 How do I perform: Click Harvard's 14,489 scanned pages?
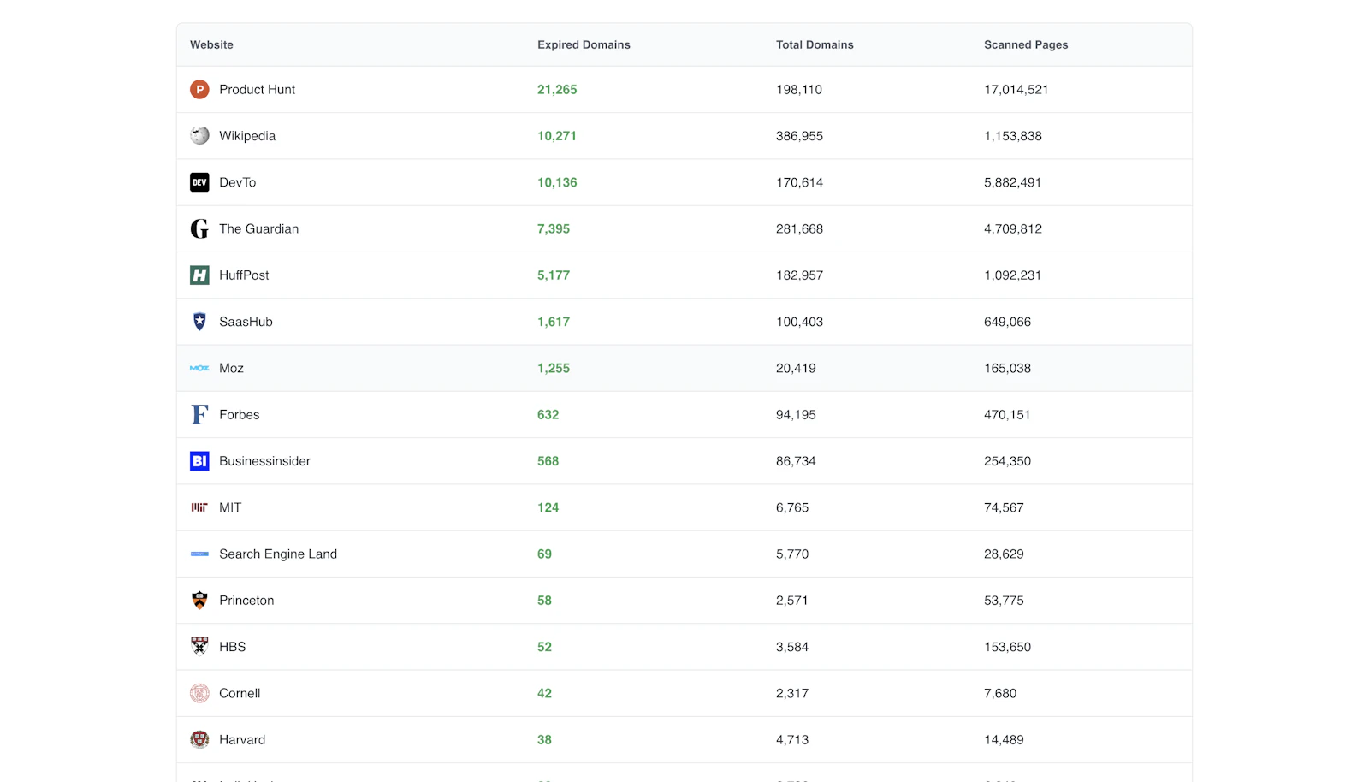click(x=1004, y=740)
